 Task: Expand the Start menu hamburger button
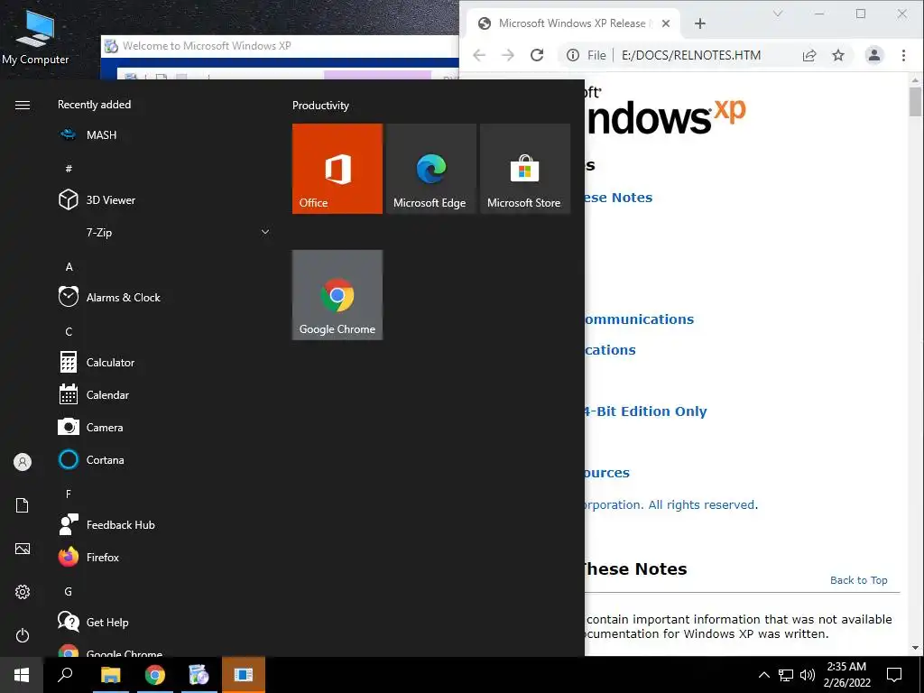(x=23, y=105)
